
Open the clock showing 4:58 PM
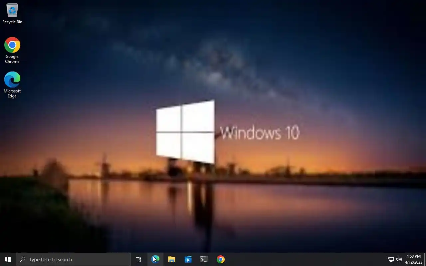click(414, 259)
